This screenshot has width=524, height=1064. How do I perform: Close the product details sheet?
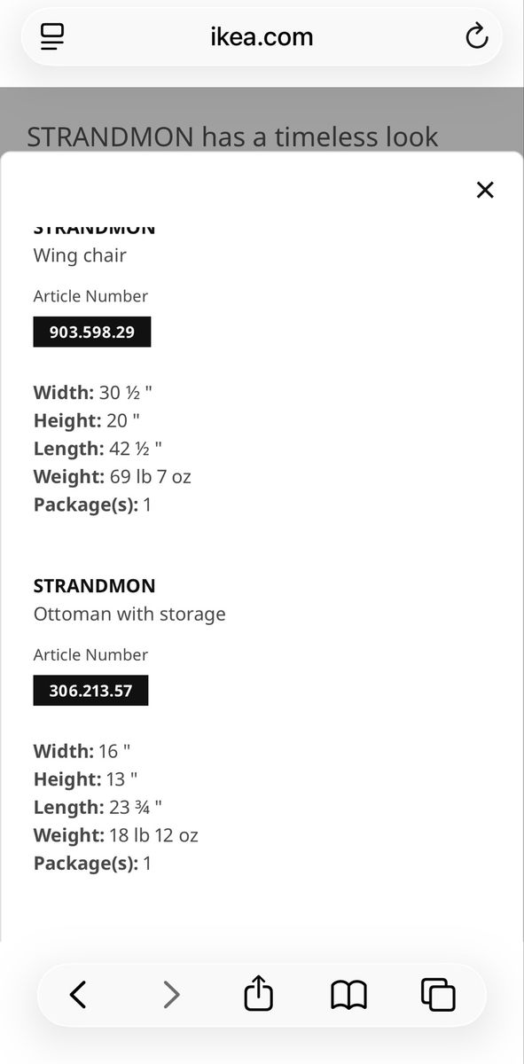[x=484, y=190]
